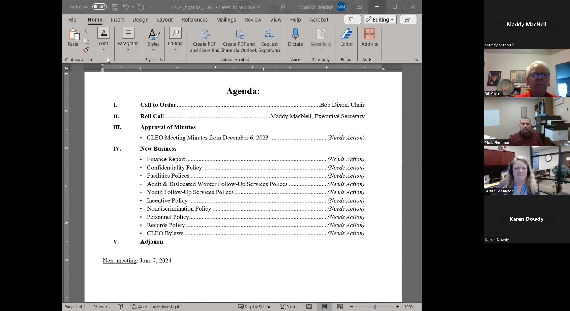Screen dimensions: 570x311
Task: Toggle AutoSave on
Action: coord(99,6)
